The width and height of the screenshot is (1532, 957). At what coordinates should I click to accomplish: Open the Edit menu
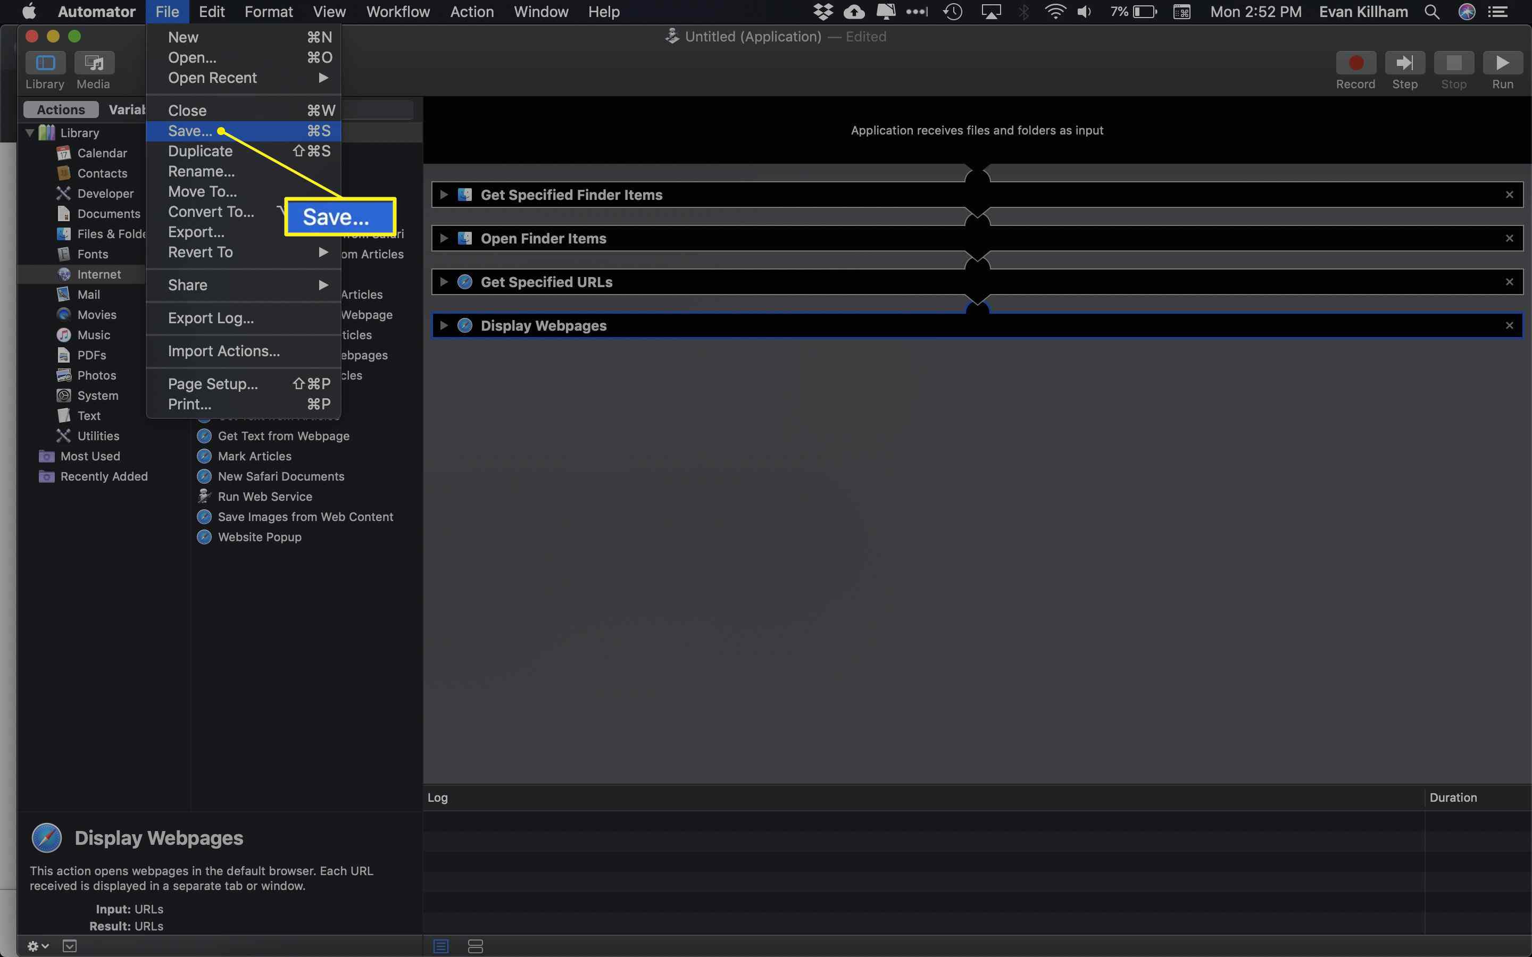[211, 12]
